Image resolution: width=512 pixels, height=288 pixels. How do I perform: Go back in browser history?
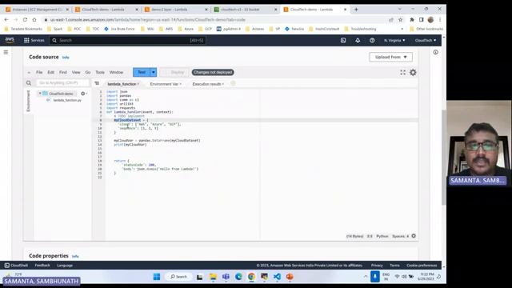6,19
